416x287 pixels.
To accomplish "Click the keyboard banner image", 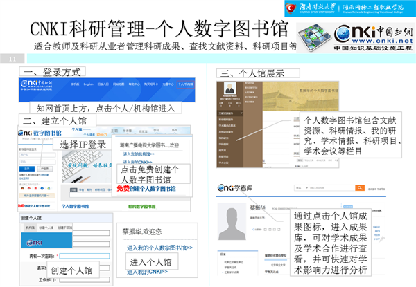I will click(x=86, y=166).
